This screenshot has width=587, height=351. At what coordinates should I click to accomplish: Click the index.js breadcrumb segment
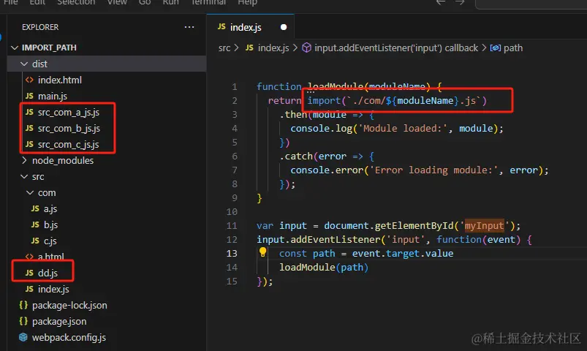click(273, 48)
